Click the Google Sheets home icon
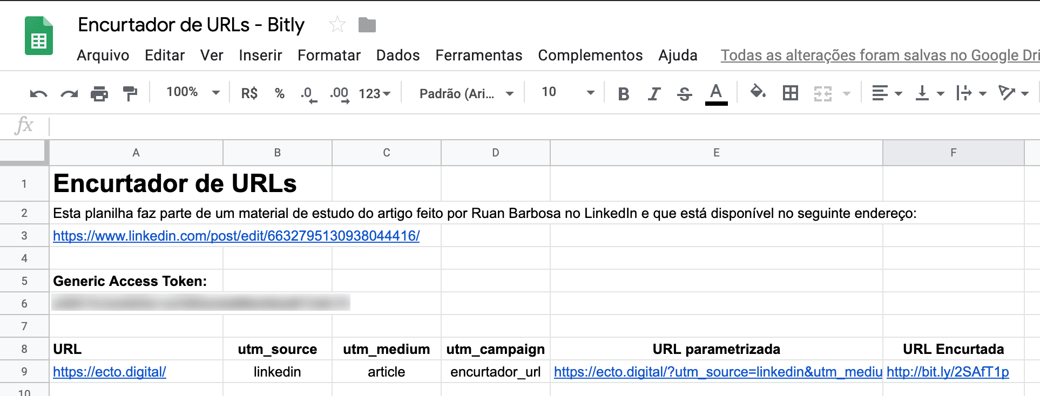Screen dimensions: 1040x396 pyautogui.click(x=39, y=36)
